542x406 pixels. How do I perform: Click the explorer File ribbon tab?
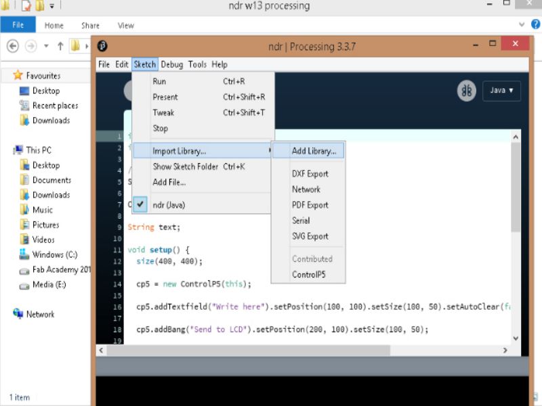18,25
